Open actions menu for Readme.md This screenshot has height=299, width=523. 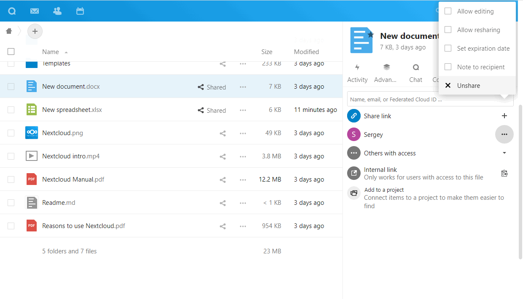click(243, 203)
